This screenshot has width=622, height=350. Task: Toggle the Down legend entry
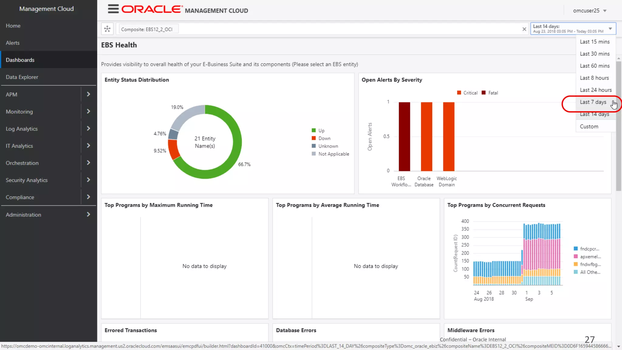click(321, 138)
